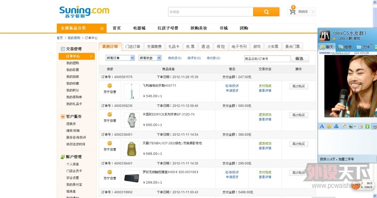Expand the shopping cart arrow

(313, 11)
